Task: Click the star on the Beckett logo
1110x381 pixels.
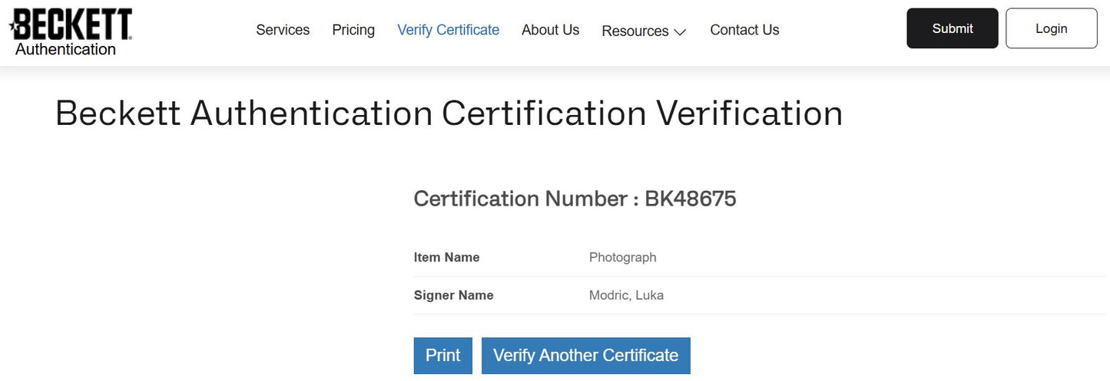Action: tap(13, 28)
